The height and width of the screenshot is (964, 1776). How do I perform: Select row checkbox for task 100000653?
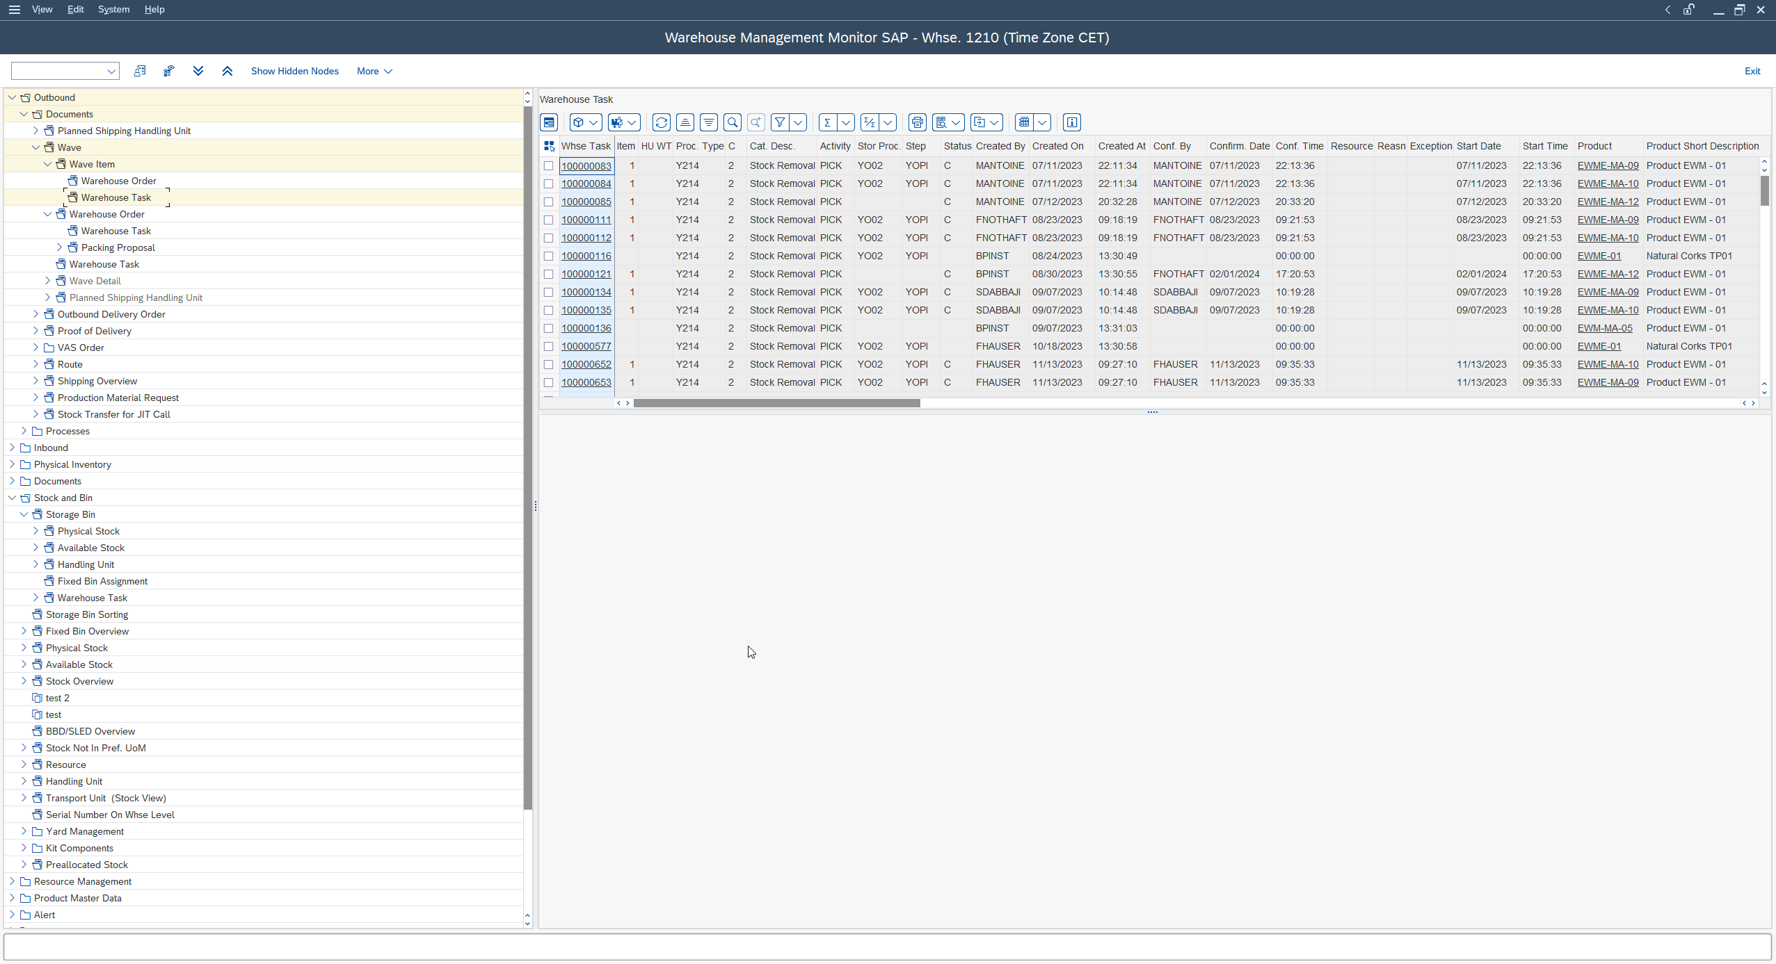tap(548, 382)
